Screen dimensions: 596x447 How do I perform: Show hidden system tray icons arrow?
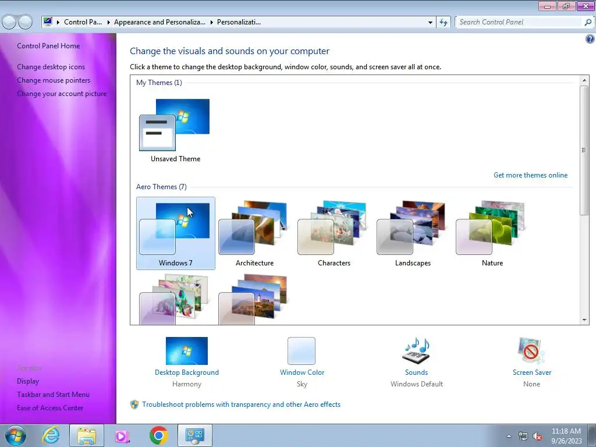coord(509,436)
